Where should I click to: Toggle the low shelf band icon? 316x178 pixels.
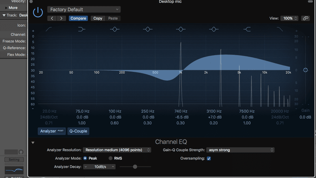pyautogui.click(x=81, y=29)
